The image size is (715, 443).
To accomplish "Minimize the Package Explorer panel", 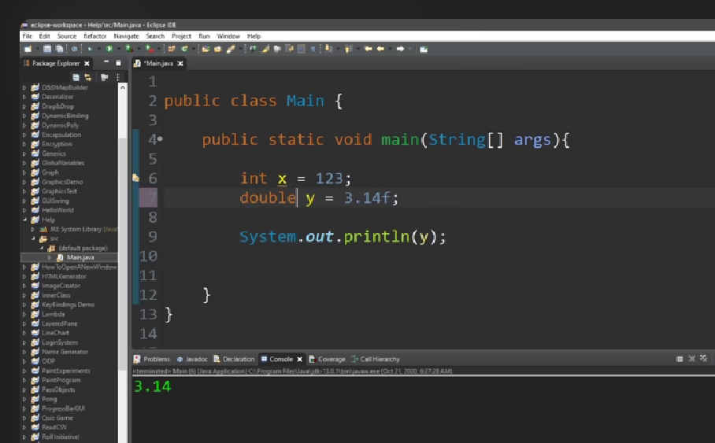I will pos(106,63).
